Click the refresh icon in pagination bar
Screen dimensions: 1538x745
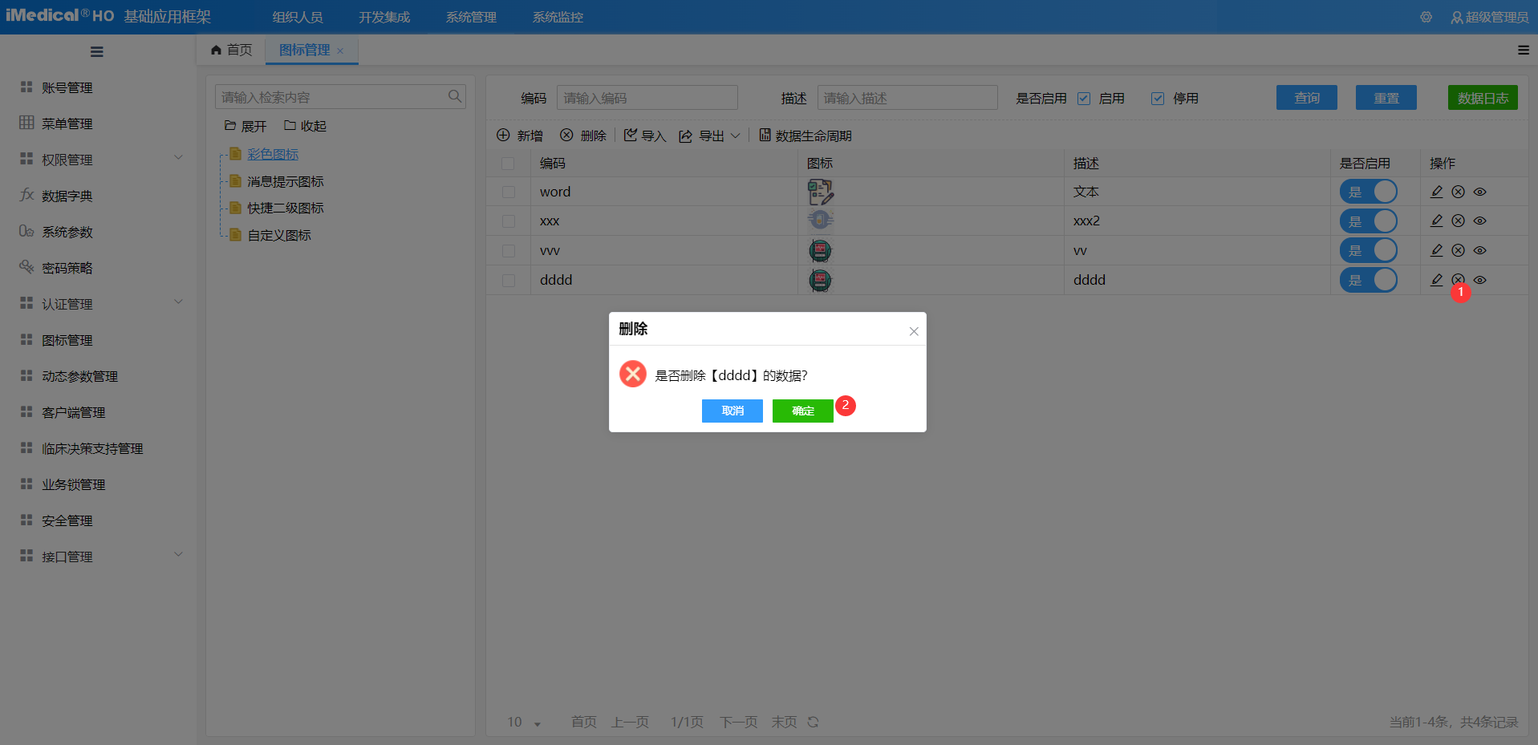[813, 722]
